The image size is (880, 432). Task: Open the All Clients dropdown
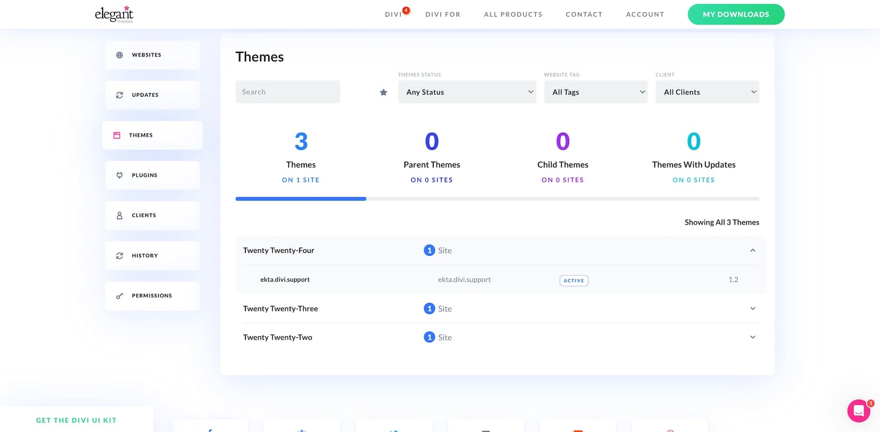click(x=707, y=92)
